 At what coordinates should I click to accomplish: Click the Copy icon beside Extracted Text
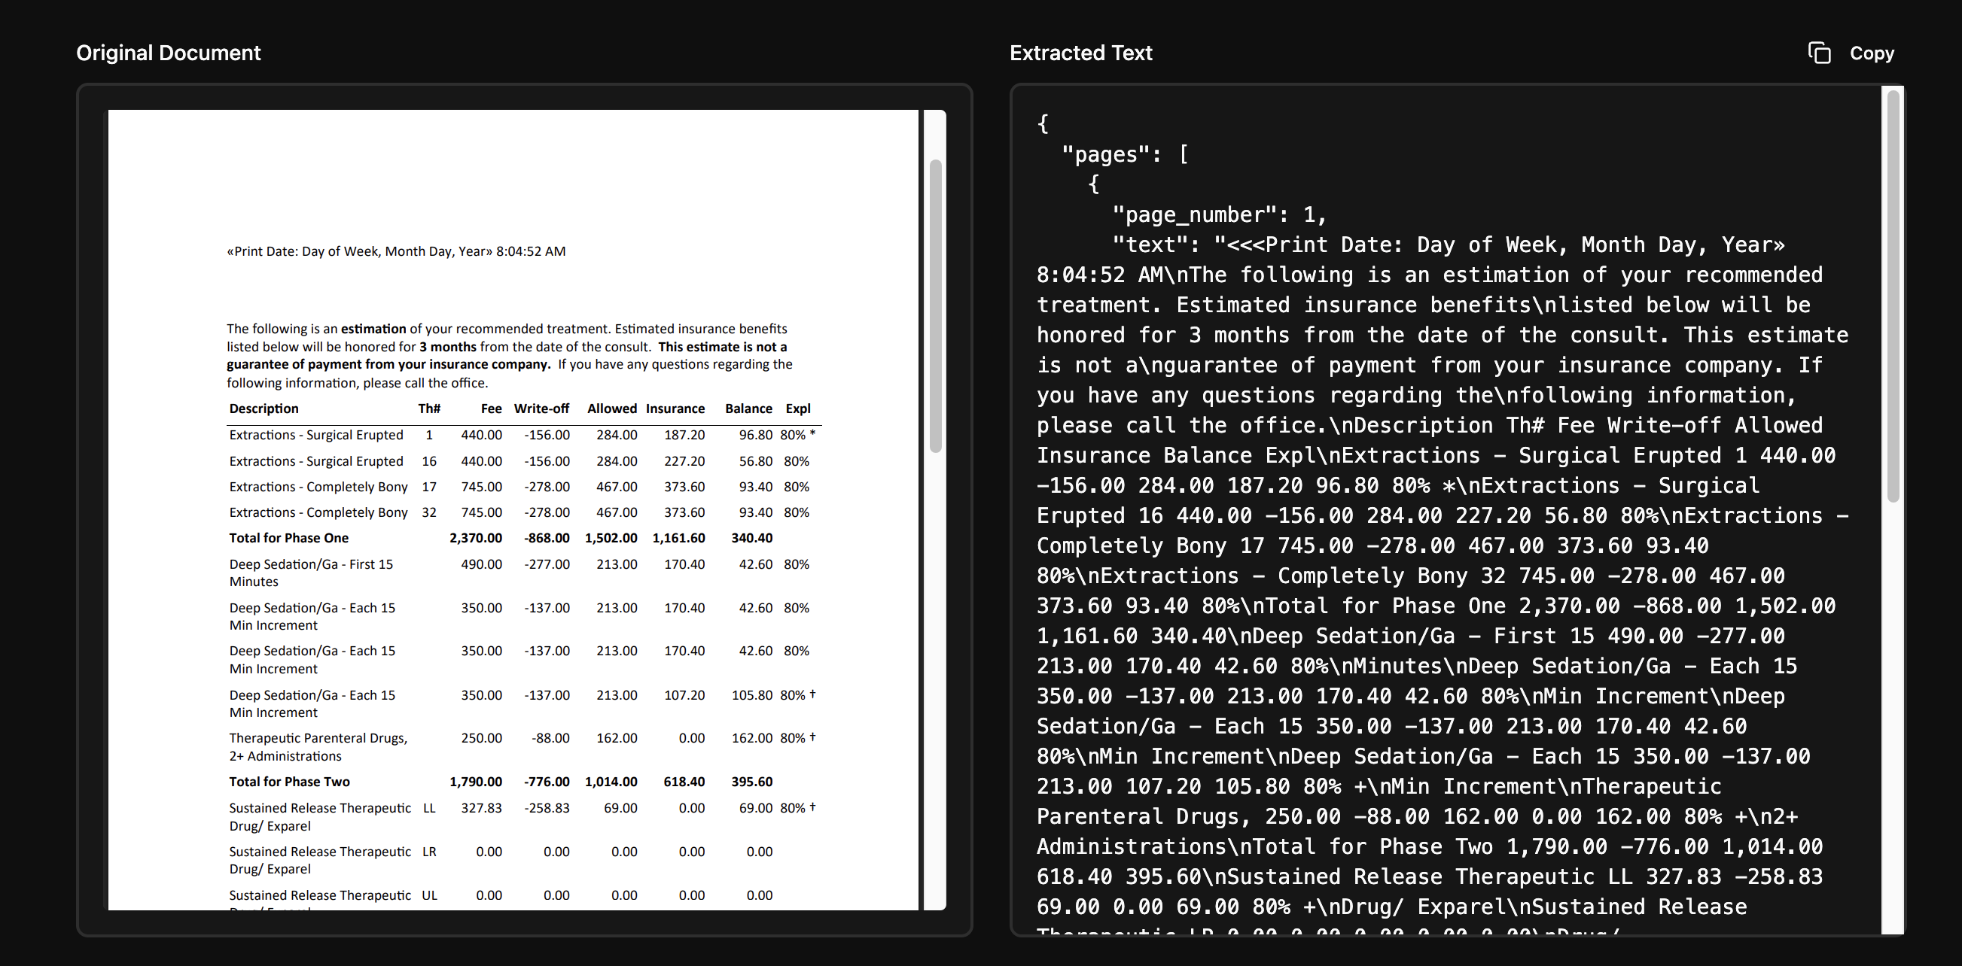pyautogui.click(x=1820, y=53)
